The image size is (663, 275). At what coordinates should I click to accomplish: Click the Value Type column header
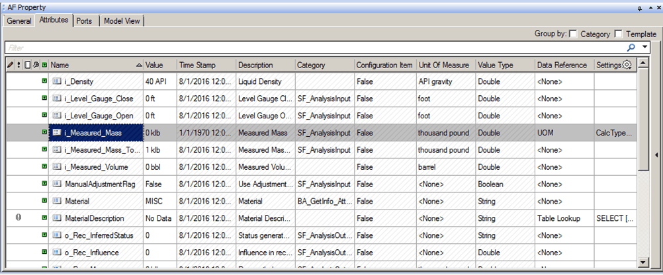tap(506, 65)
